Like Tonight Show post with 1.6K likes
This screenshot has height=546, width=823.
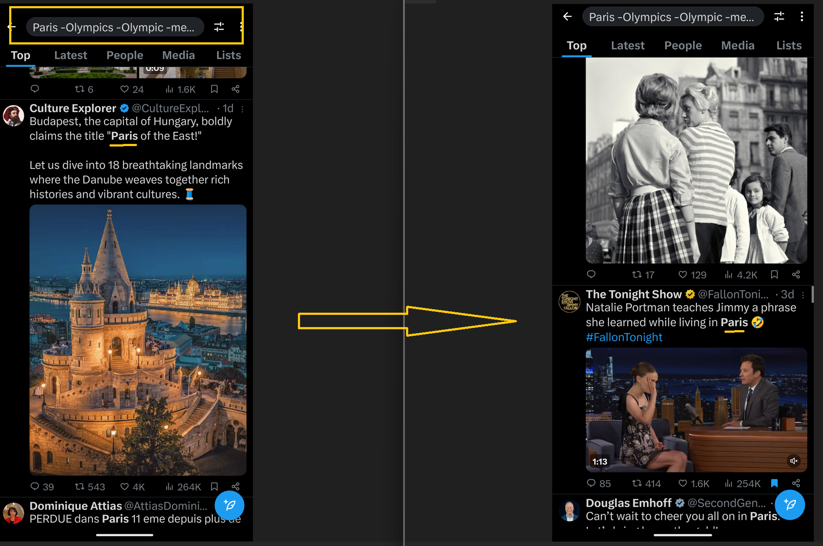(694, 483)
